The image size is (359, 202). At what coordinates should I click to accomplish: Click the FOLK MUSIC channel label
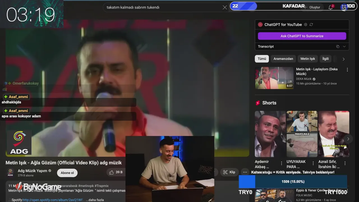point(304,195)
